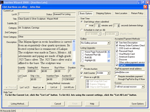Switch to the Shipping Options tab
This screenshot has height=112, width=150.
click(103, 13)
